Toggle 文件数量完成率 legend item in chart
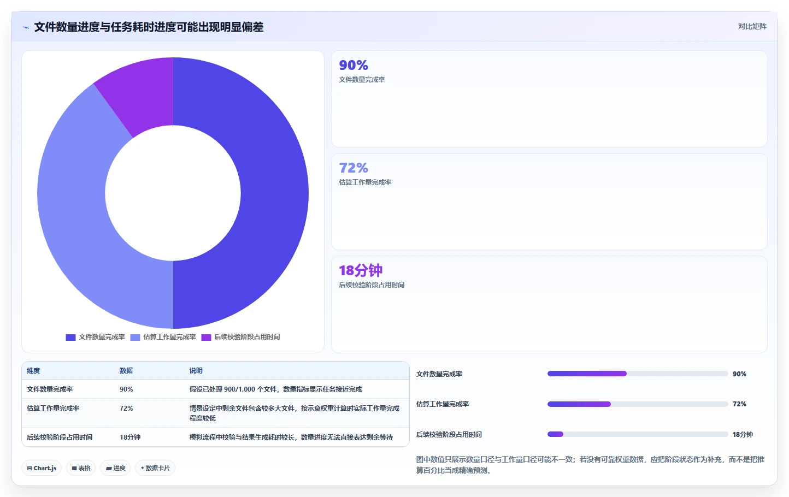 click(96, 337)
